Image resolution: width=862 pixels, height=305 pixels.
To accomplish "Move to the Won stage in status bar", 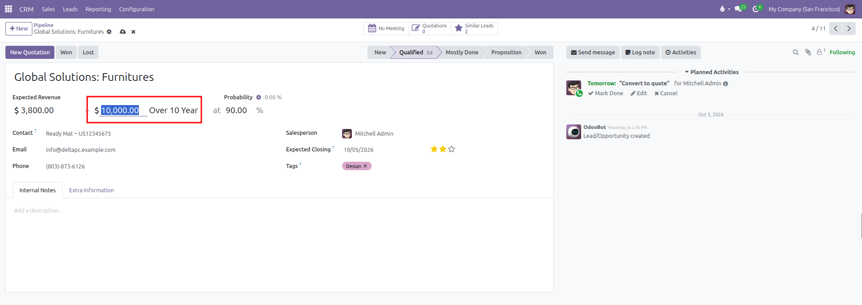I will (540, 53).
